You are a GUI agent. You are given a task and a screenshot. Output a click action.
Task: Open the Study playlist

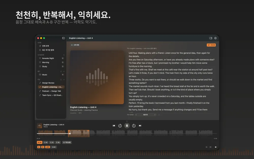pos(51,66)
